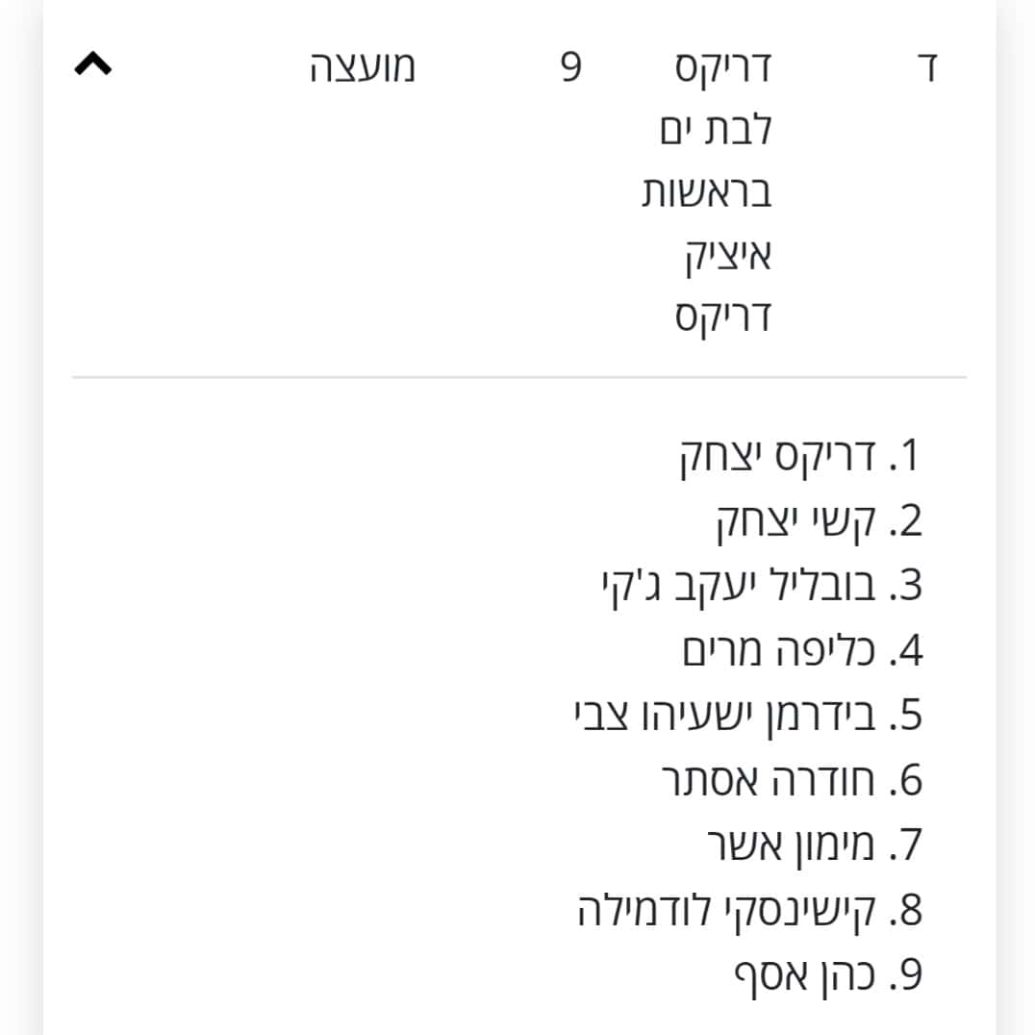Click the מועצה label

(363, 68)
